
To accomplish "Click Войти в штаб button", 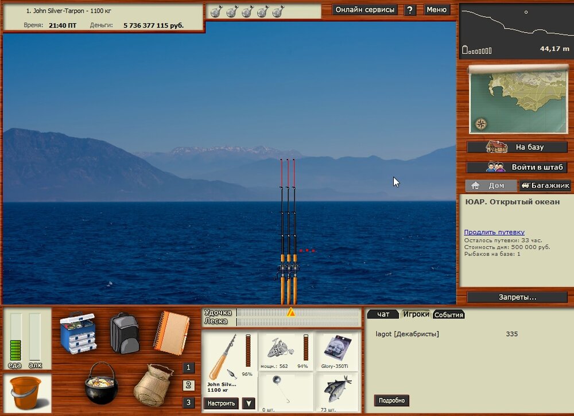I will coord(517,167).
